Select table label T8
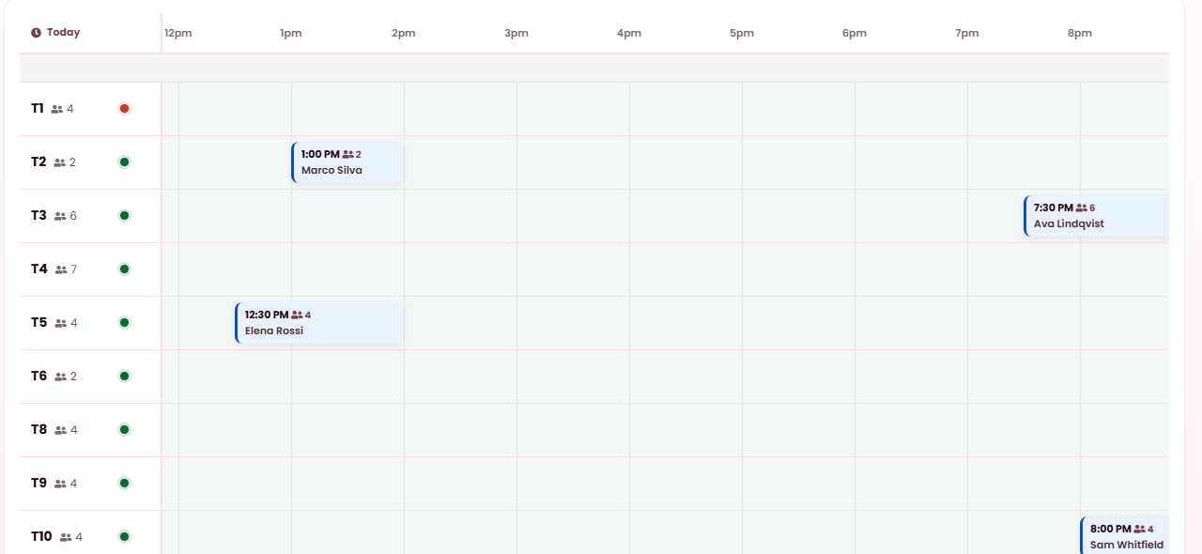The width and height of the screenshot is (1202, 554). tap(39, 429)
